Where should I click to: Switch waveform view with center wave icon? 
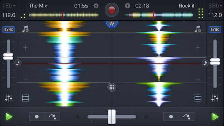pos(112,23)
